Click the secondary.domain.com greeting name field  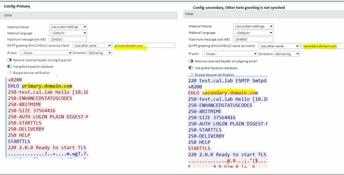pos(323,46)
